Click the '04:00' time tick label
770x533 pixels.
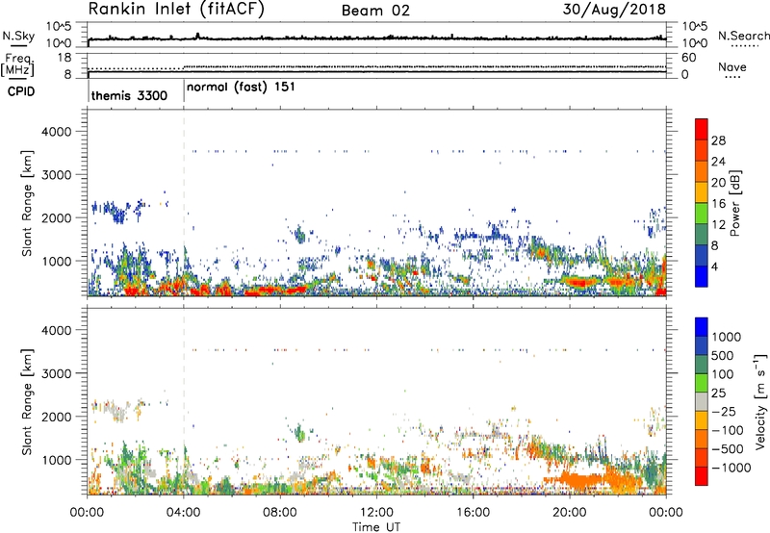(183, 513)
